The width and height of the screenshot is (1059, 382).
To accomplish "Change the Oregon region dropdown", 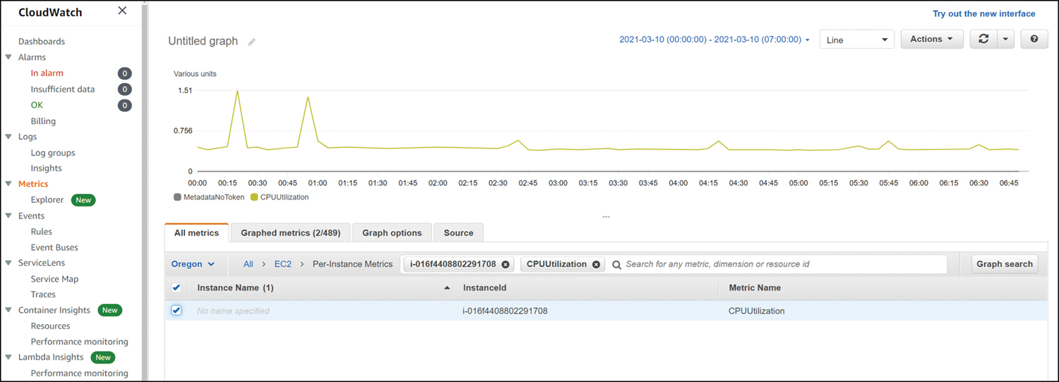I will [193, 264].
